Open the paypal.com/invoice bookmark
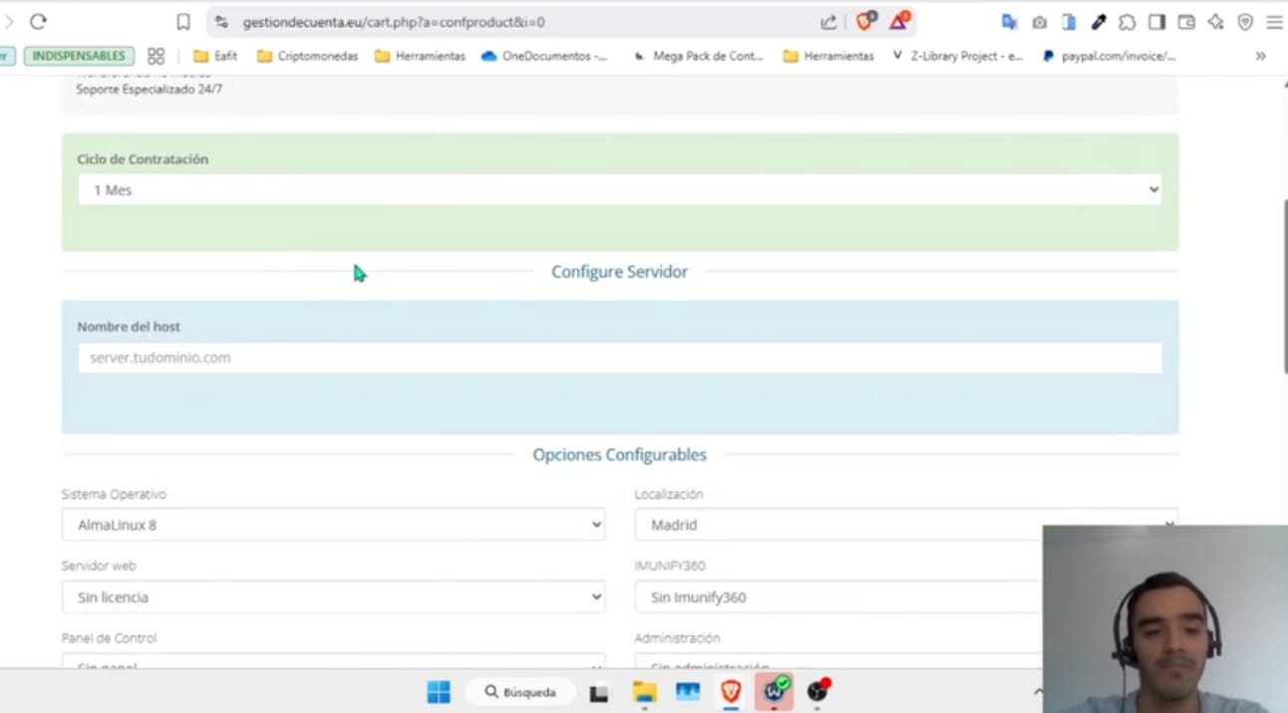The height and width of the screenshot is (713, 1288). [x=1109, y=56]
